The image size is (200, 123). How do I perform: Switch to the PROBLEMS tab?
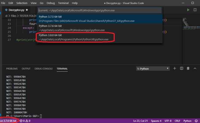(12, 69)
